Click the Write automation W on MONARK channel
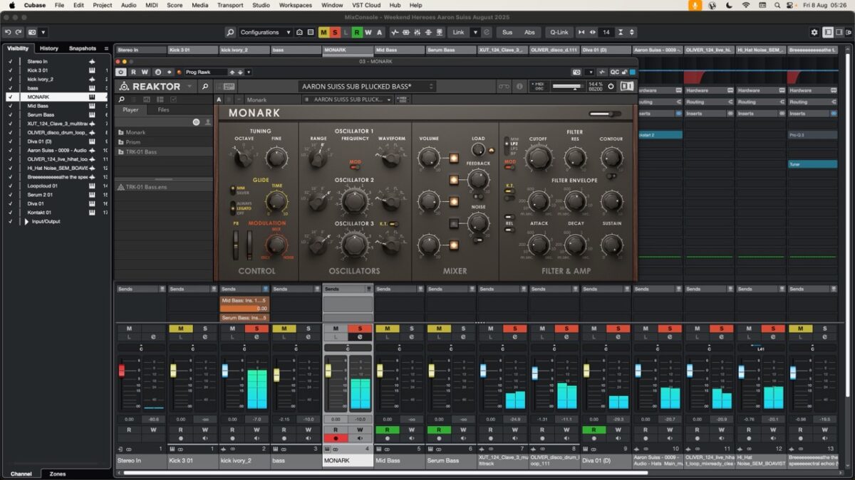855x480 pixels. pos(361,430)
